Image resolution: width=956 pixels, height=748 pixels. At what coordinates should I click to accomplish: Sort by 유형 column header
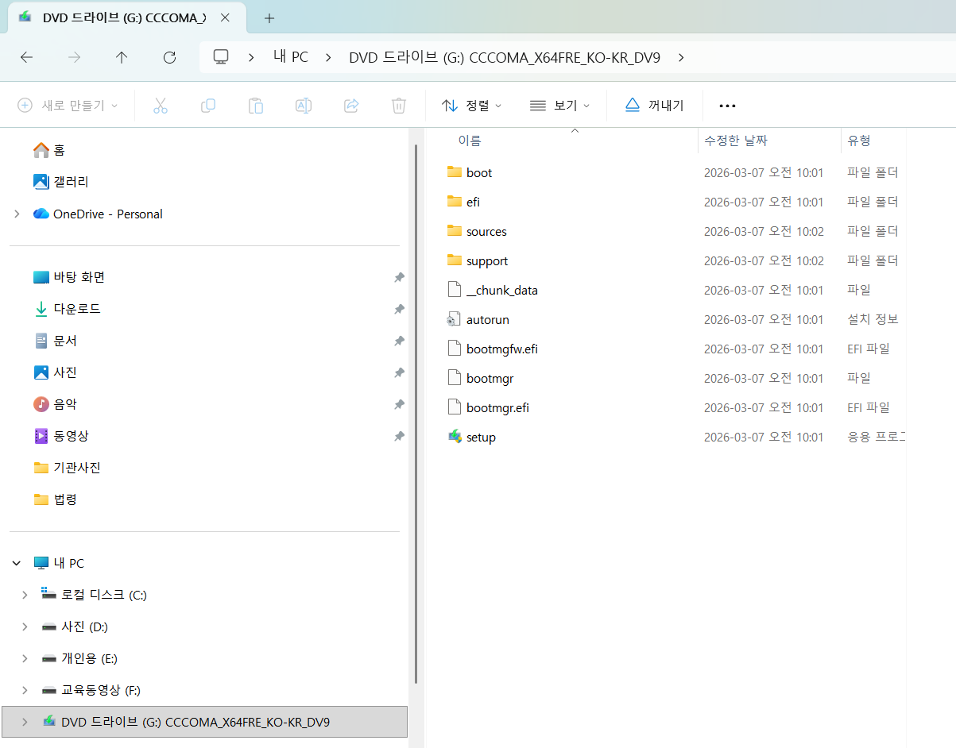[x=859, y=141]
